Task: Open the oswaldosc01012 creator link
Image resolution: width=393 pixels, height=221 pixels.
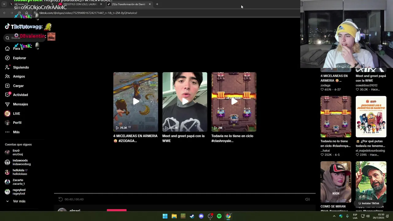Action: coord(367,85)
